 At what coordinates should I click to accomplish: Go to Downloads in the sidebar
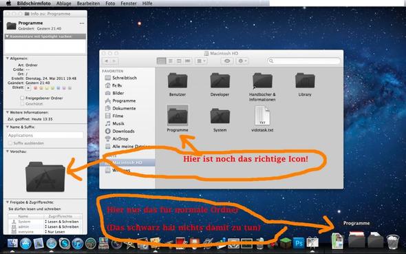(x=123, y=131)
